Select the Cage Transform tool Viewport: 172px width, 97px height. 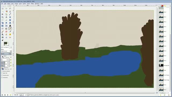pyautogui.click(x=6, y=26)
